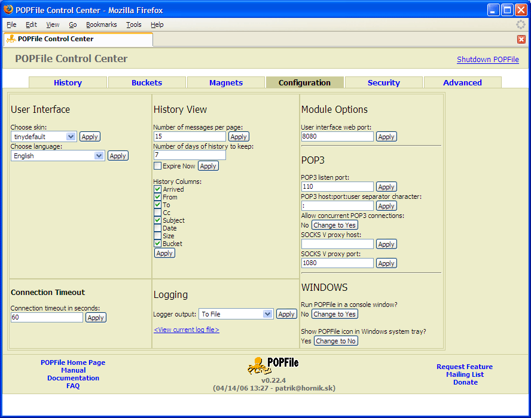Close the tab with the red X
Image resolution: width=531 pixels, height=418 pixels.
pyautogui.click(x=521, y=39)
